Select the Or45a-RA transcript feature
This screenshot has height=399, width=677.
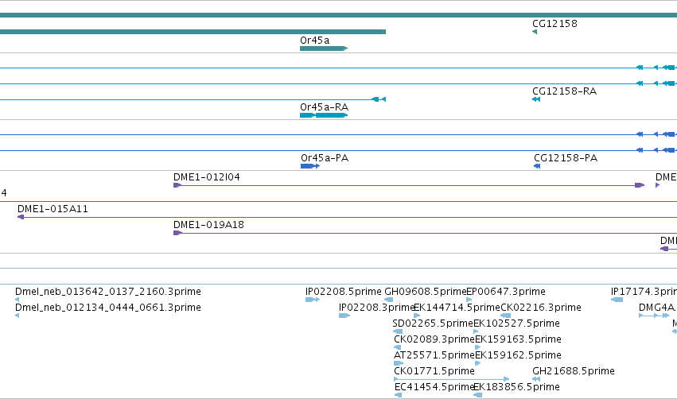pos(324,115)
